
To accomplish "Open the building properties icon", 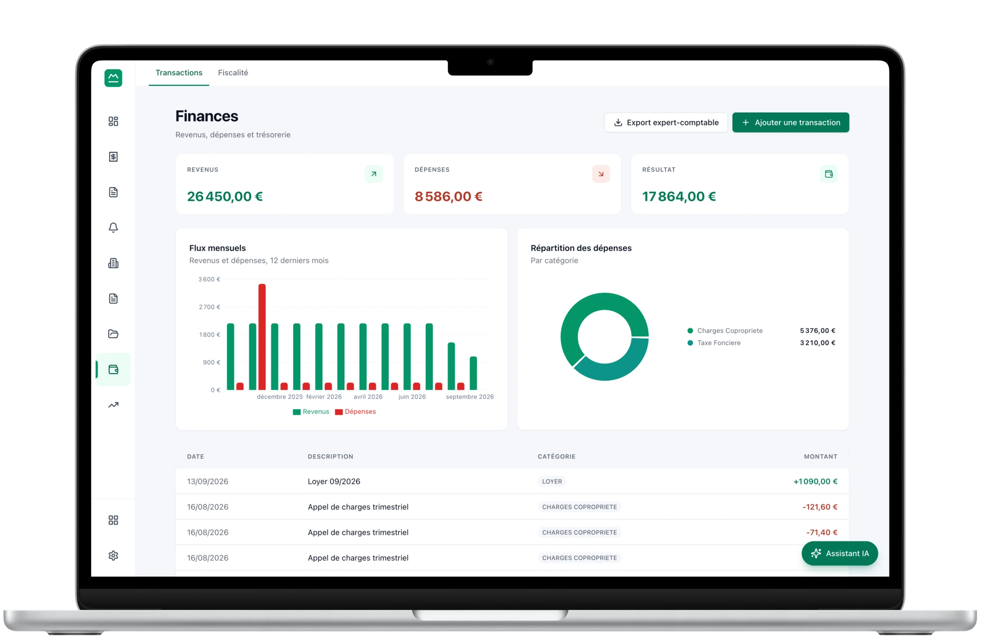I will click(113, 263).
